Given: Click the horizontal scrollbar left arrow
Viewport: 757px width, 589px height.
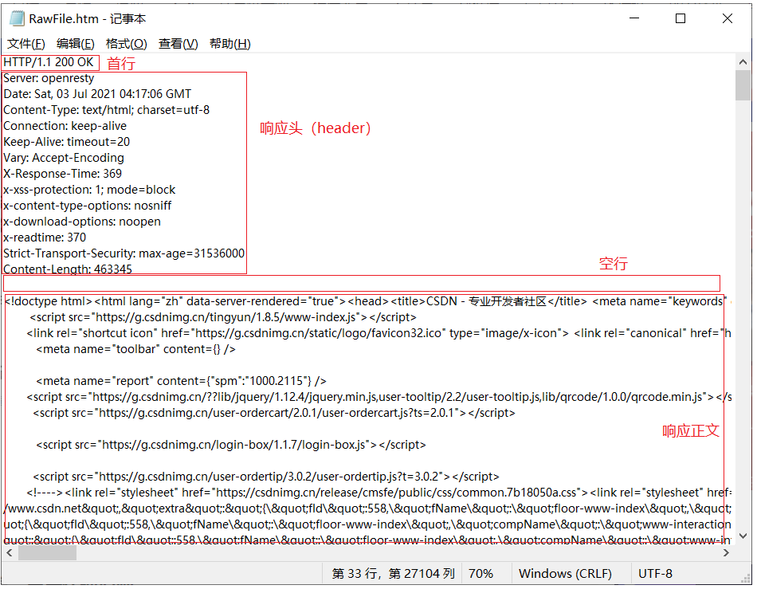Looking at the screenshot, I should point(10,553).
